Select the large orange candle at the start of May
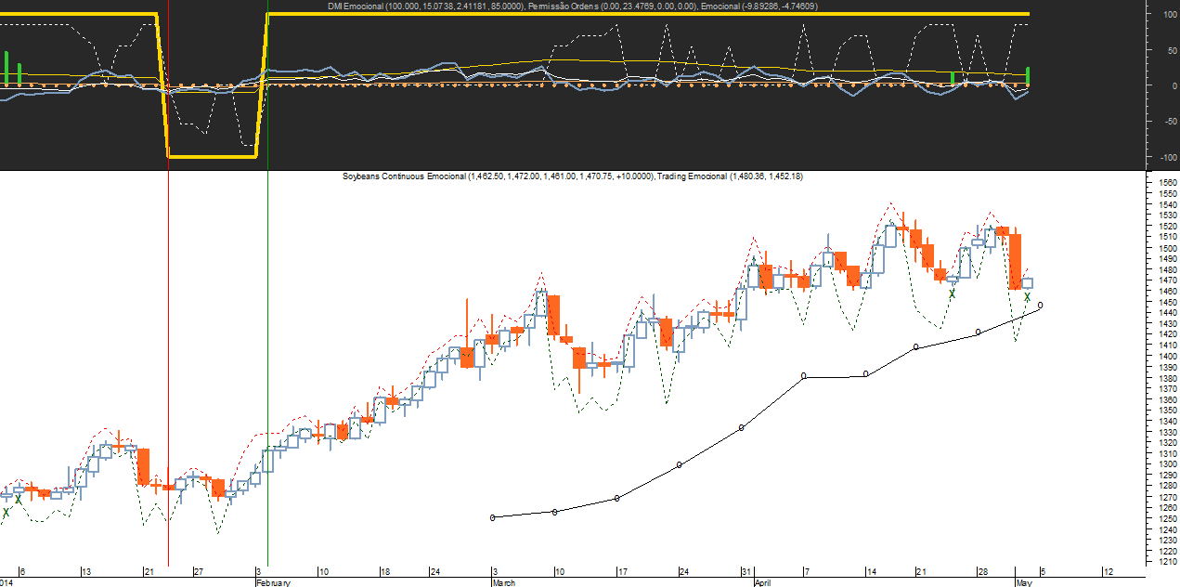Screen dimensions: 1180x587 pos(1016,261)
